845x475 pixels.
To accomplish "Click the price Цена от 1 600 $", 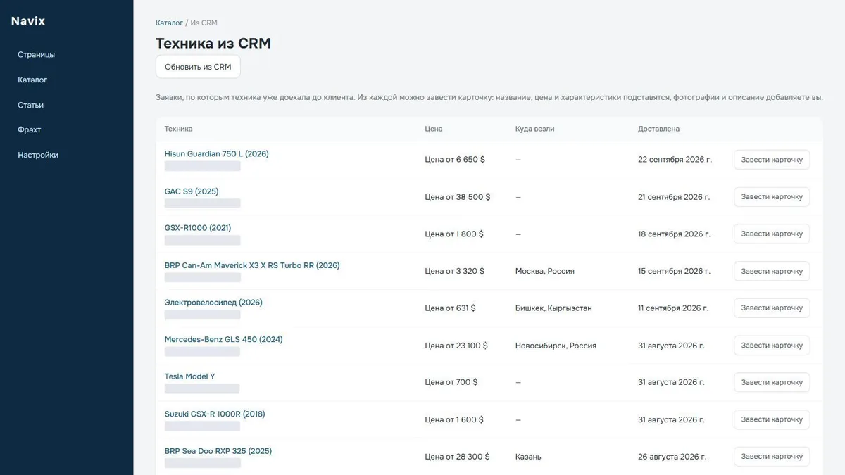I will (454, 419).
